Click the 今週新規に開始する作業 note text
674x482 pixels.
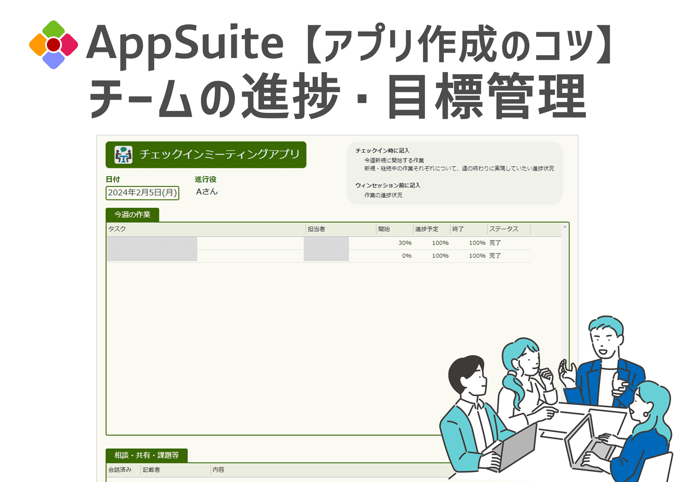pos(394,160)
